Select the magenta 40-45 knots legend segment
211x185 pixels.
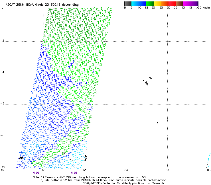click(x=187, y=4)
